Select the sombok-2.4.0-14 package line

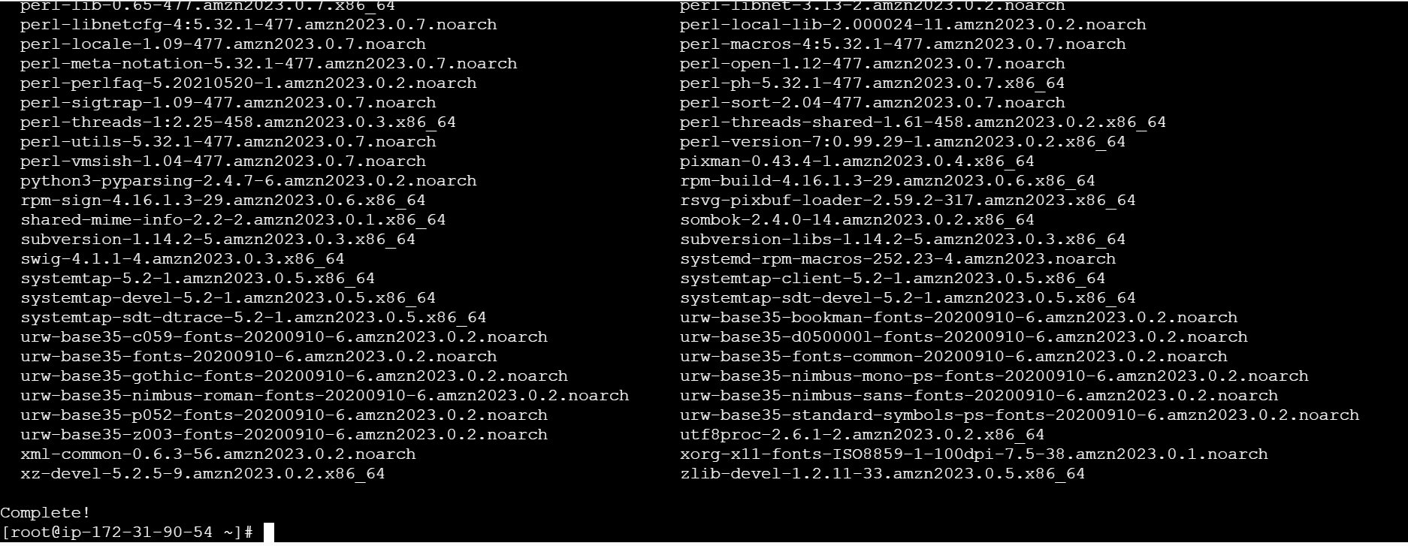coord(857,220)
